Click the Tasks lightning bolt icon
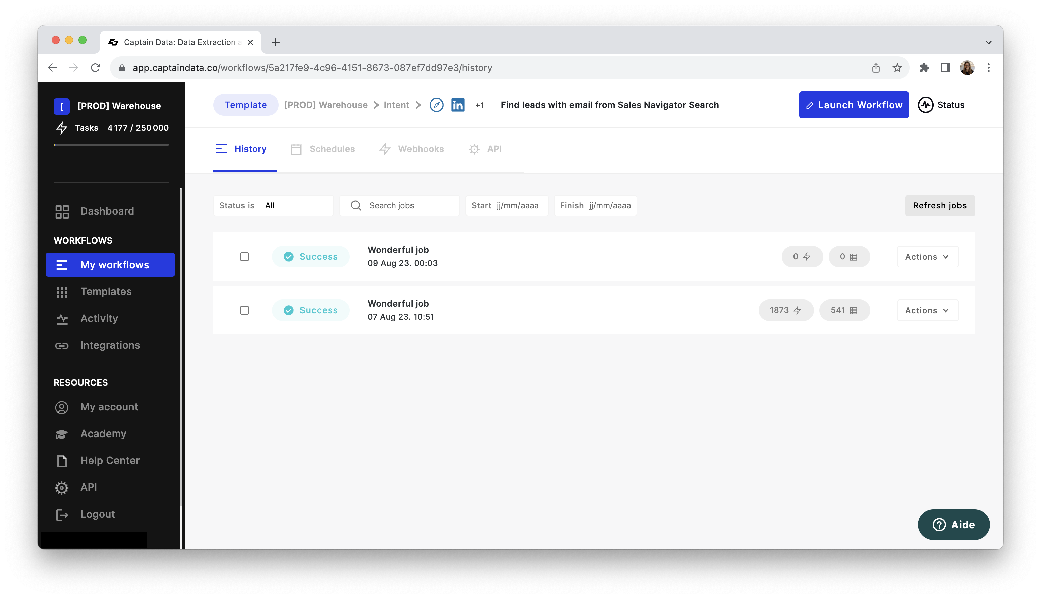This screenshot has width=1041, height=599. (x=61, y=128)
